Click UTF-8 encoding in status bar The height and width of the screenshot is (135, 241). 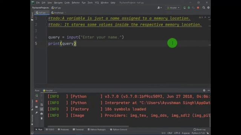coord(177,133)
